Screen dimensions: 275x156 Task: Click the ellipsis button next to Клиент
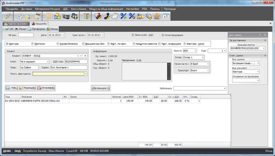(81, 56)
